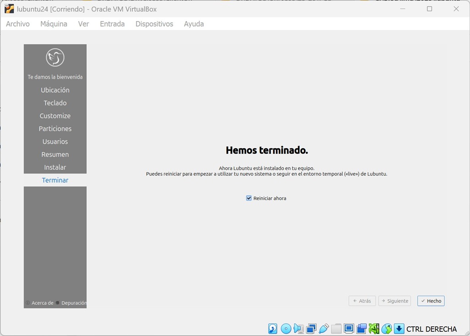
Task: Select the Terminar step in sidebar
Action: click(55, 180)
